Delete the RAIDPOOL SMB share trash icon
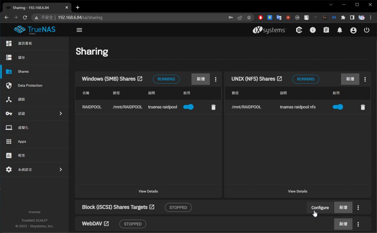Viewport: 377px width, 233px height. coord(214,107)
